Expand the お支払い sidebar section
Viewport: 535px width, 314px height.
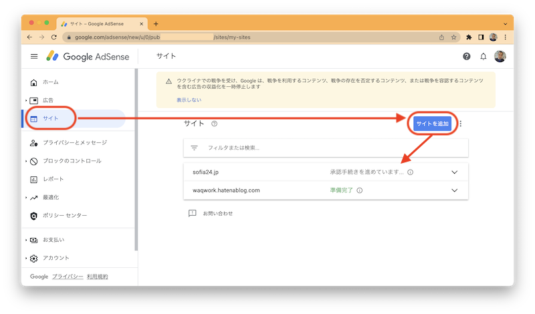click(26, 240)
